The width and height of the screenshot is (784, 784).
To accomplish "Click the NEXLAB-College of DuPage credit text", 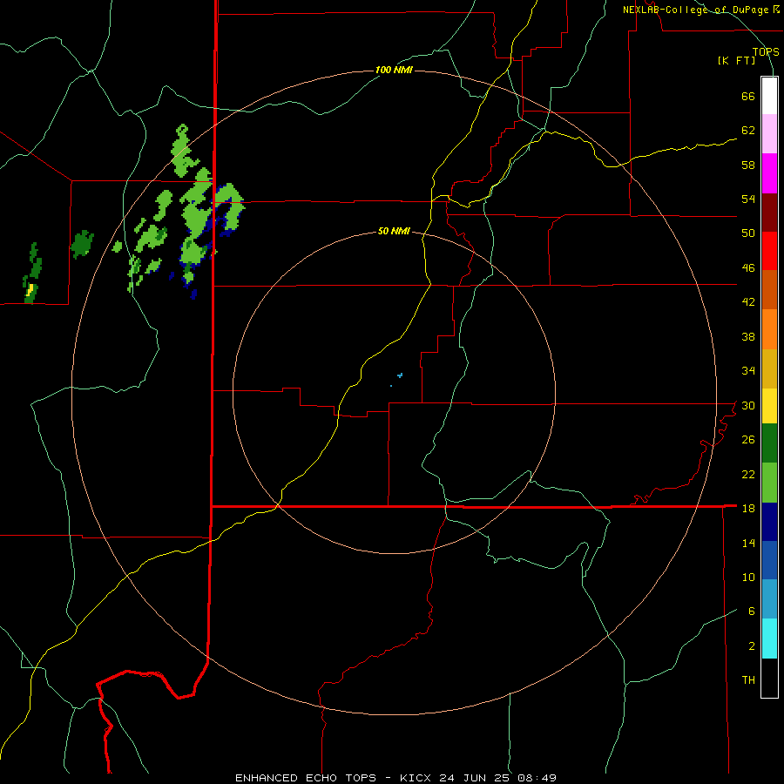I will click(x=695, y=10).
